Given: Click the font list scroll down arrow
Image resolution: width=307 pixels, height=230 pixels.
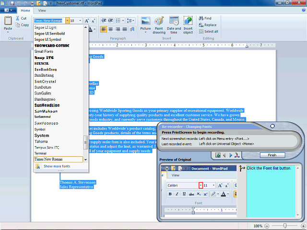Looking at the screenshot, I should click(85, 160).
